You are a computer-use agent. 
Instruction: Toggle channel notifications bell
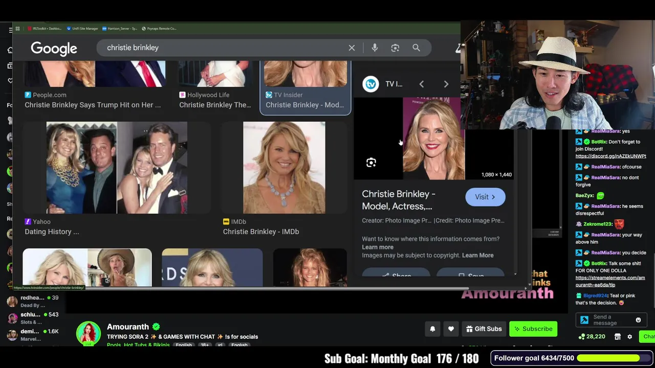click(432, 329)
